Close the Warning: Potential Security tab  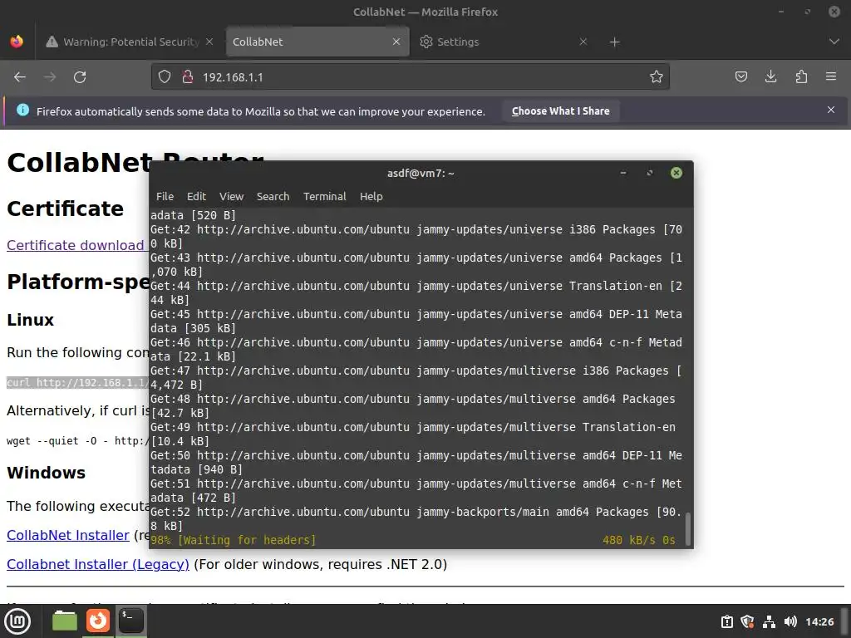point(209,42)
